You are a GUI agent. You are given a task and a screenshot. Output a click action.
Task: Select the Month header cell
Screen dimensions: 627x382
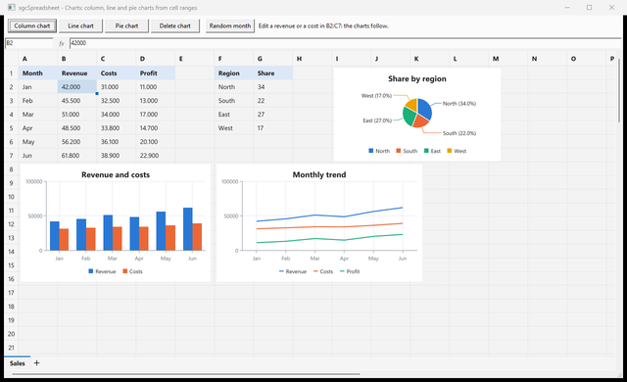37,73
